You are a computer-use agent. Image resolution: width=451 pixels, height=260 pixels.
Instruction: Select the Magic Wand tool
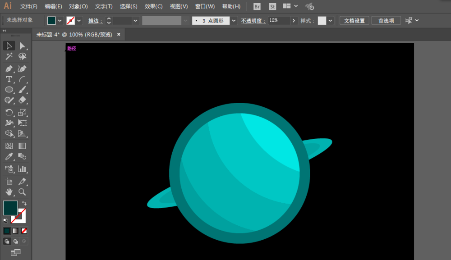(x=9, y=55)
